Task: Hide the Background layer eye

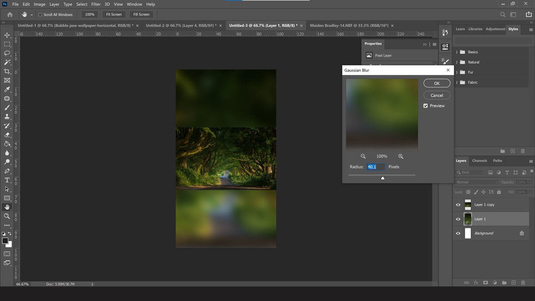Action: (x=458, y=233)
